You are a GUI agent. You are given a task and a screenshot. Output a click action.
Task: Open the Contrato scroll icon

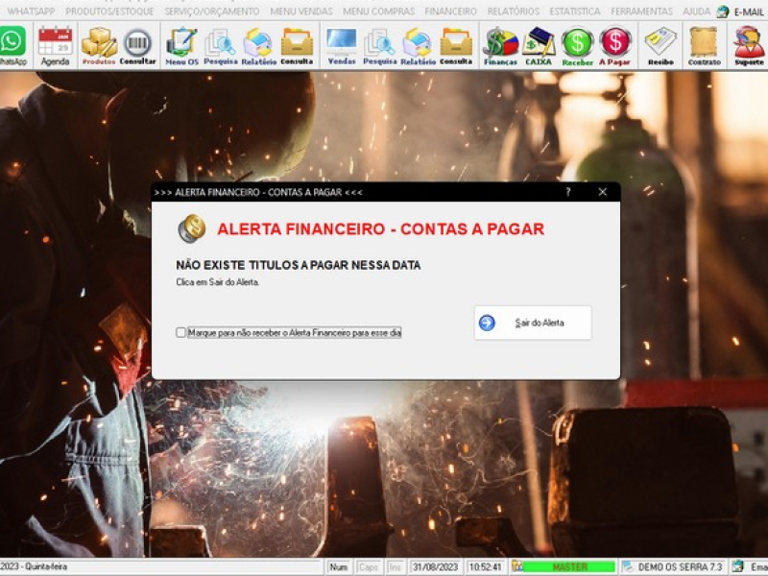[705, 45]
